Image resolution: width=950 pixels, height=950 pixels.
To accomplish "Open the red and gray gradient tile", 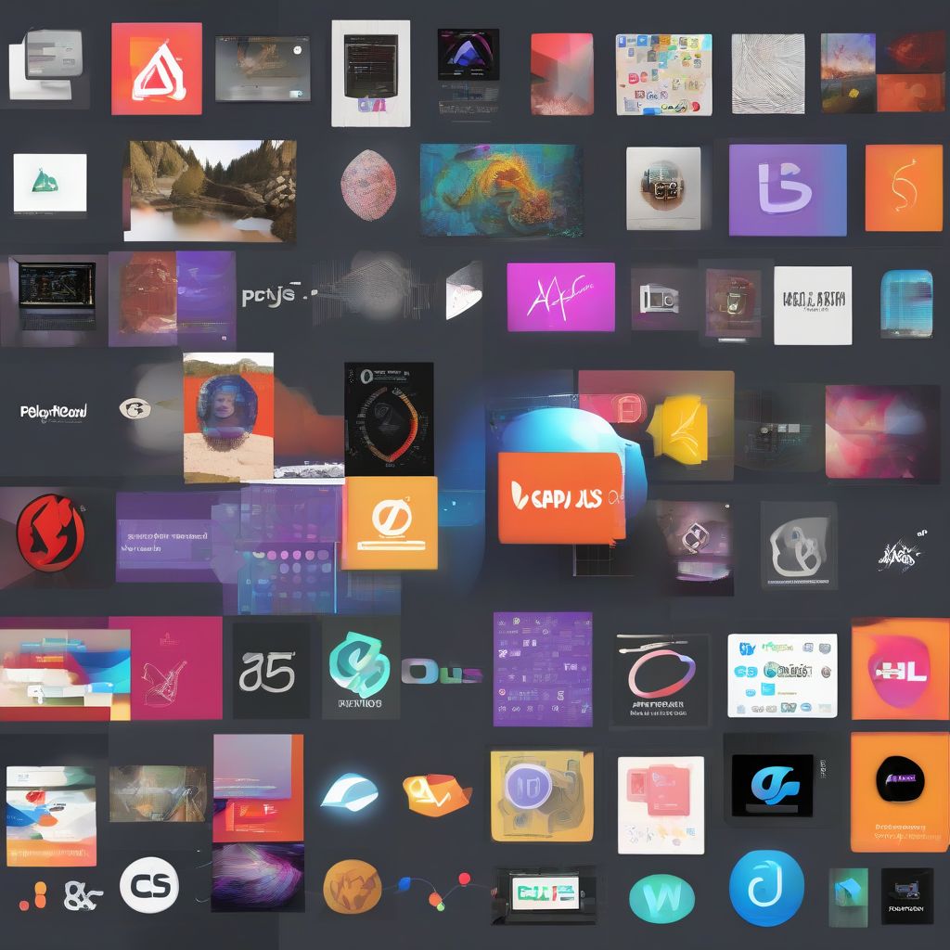I will 562,74.
